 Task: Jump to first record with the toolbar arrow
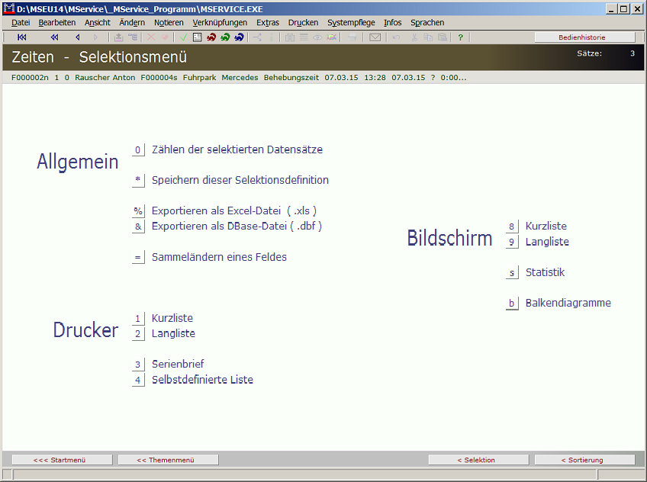pos(22,37)
